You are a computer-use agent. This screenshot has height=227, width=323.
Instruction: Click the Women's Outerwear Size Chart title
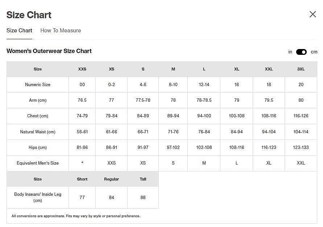click(49, 51)
